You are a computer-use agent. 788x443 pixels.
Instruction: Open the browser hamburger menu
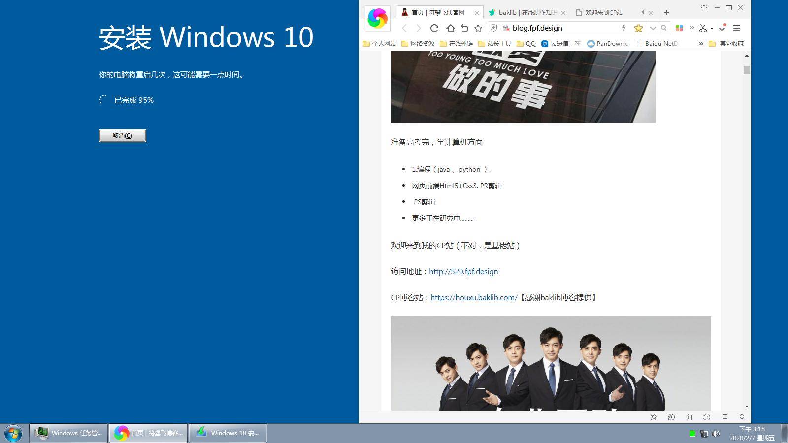click(737, 28)
